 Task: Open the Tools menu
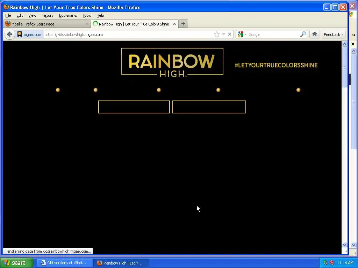(x=87, y=15)
